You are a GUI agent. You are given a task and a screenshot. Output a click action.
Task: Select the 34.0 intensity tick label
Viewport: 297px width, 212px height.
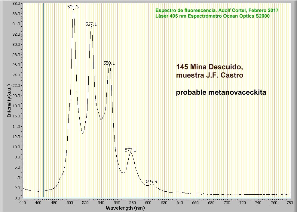pyautogui.click(x=16, y=24)
